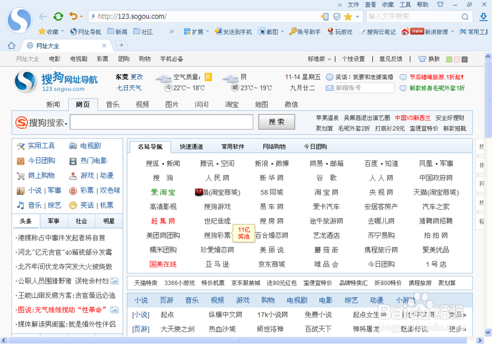Image resolution: width=492 pixels, height=344 pixels.
Task: Open 搜狗云笔记 toolbar item
Action: pos(377,31)
